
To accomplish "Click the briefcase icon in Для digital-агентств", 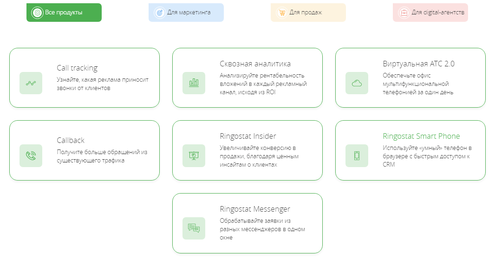I will coord(404,13).
